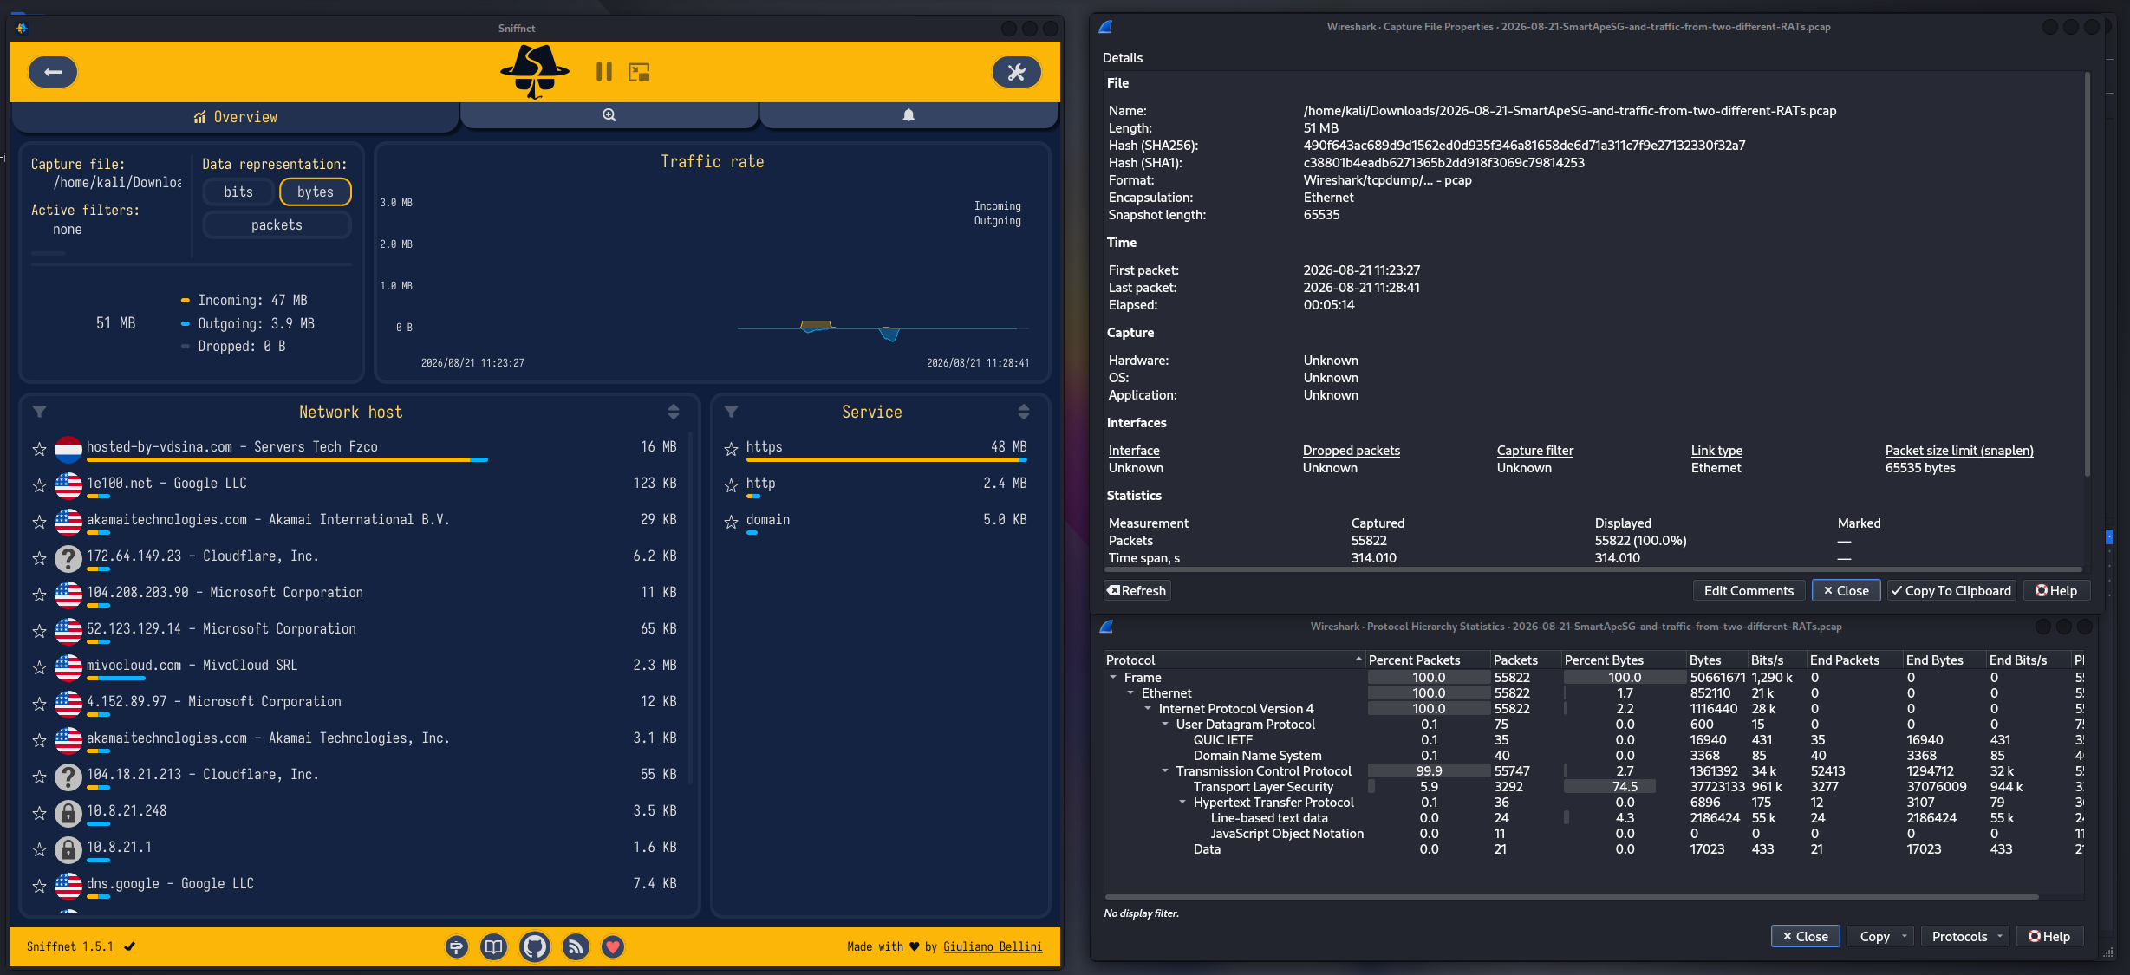Click the Sniffnet logo in the header
Screen dimensions: 2130x975
pyautogui.click(x=535, y=72)
